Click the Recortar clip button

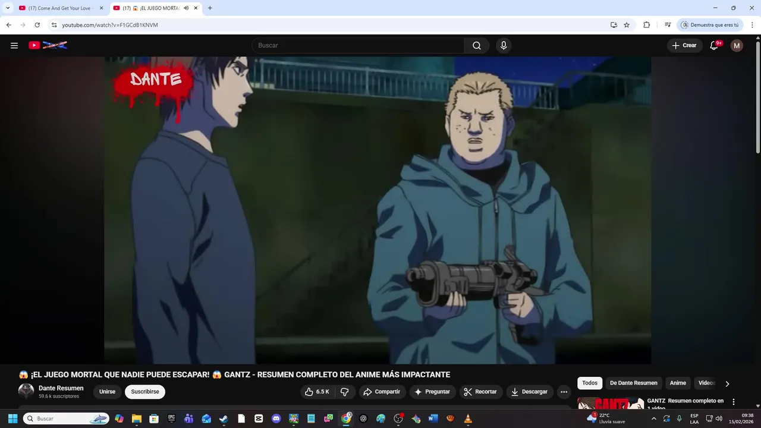coord(480,392)
